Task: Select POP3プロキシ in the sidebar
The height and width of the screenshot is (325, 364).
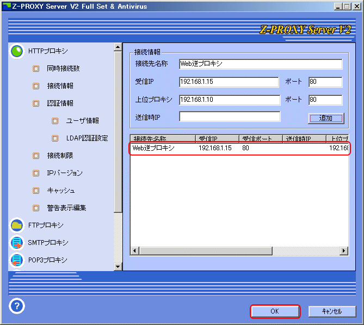Action: pos(47,260)
